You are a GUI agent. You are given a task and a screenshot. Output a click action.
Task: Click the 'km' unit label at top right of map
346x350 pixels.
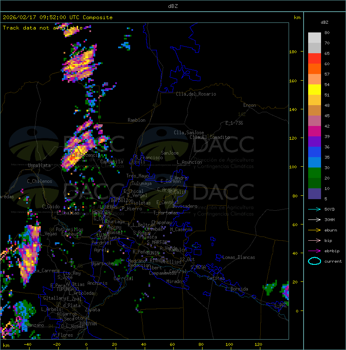coord(297,17)
